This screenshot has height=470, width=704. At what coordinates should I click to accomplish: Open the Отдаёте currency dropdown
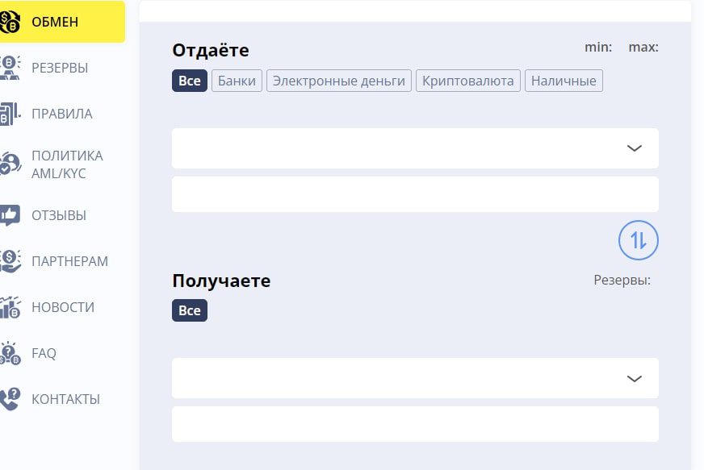pyautogui.click(x=415, y=148)
